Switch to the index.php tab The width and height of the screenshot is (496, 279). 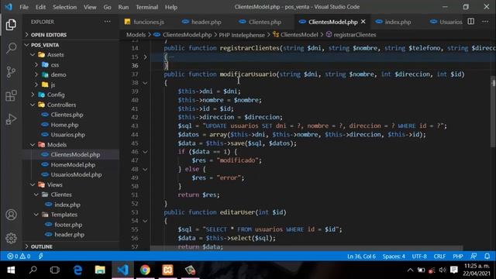click(x=394, y=22)
